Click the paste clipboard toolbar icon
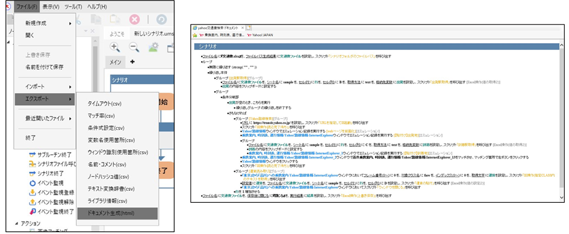569x234 pixels. [114, 20]
